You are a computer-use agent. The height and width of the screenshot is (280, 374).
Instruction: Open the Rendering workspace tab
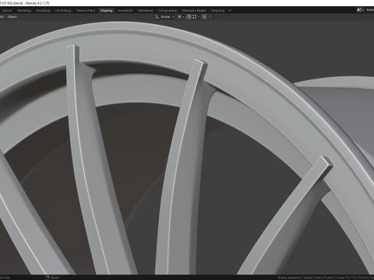click(x=146, y=11)
